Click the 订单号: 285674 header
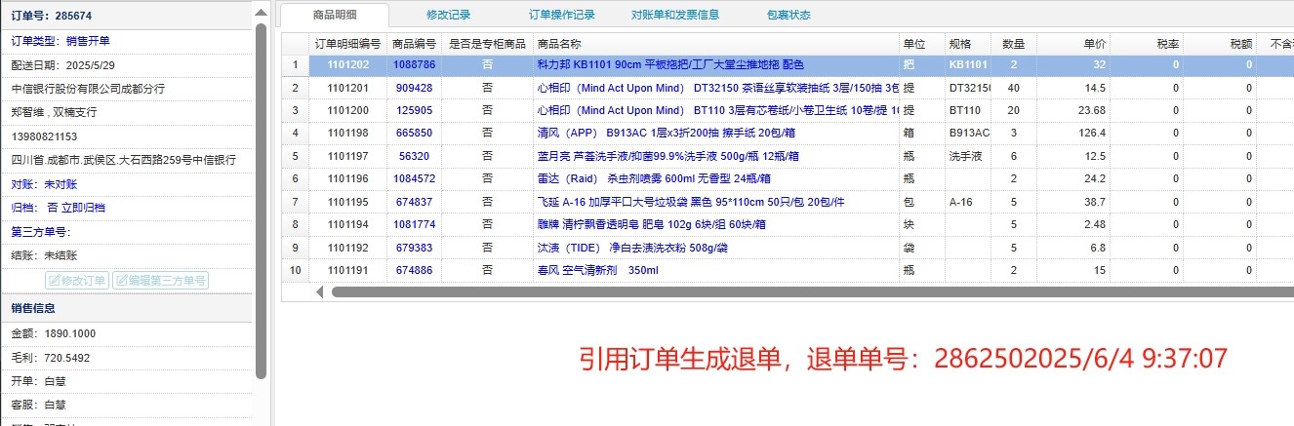 [x=52, y=16]
